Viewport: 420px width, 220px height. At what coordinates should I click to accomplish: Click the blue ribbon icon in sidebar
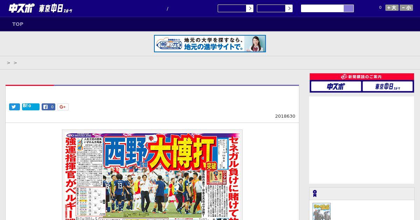click(315, 193)
